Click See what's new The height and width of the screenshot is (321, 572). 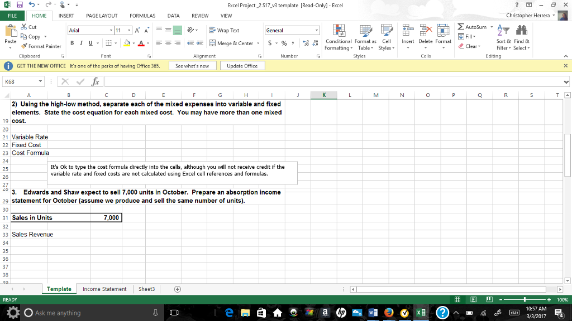point(193,65)
